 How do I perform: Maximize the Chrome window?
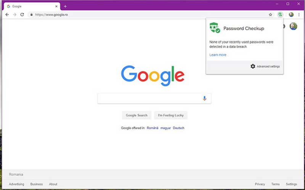288,4
